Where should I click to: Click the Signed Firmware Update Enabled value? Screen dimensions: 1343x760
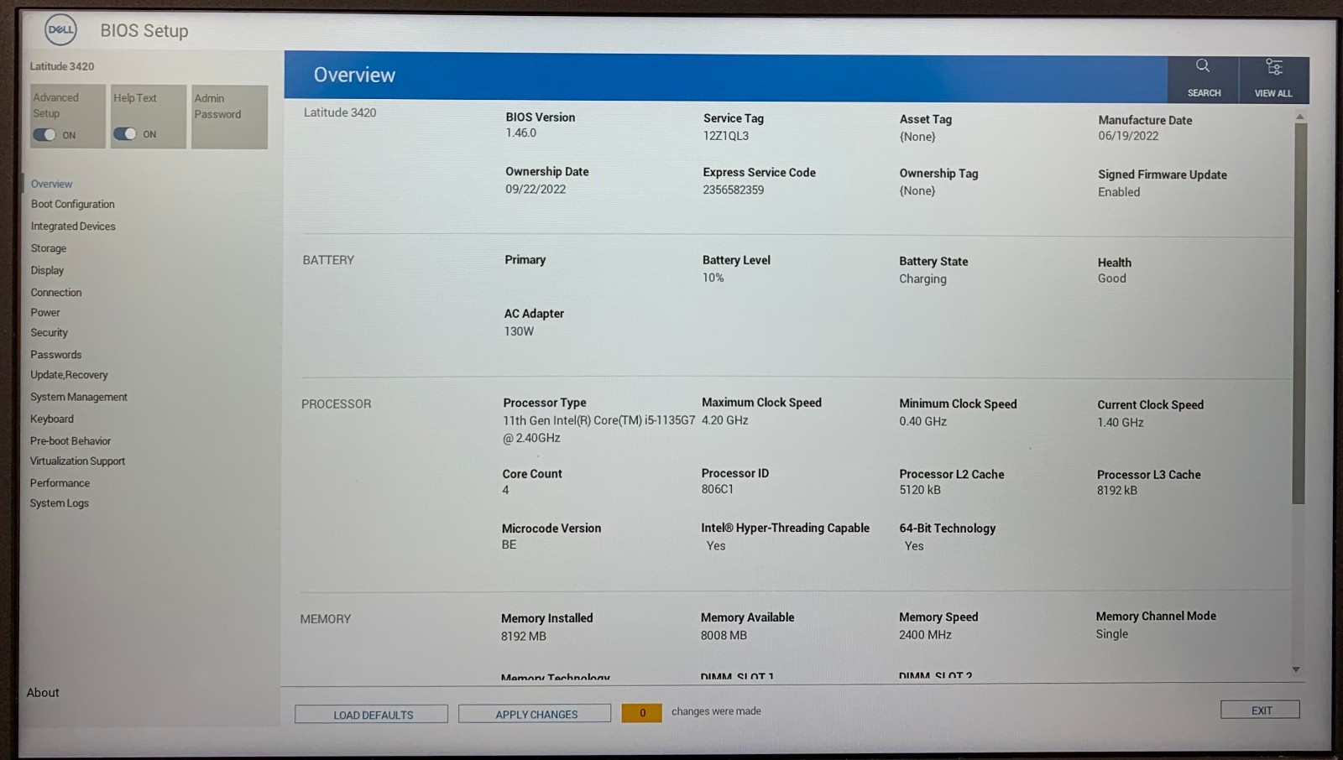[1119, 192]
